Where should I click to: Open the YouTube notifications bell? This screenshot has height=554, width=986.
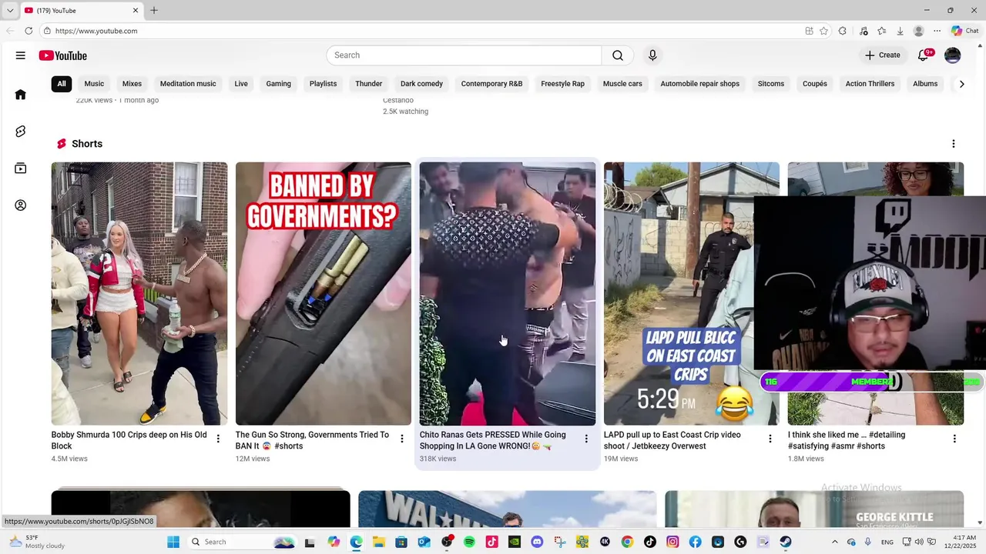(924, 55)
